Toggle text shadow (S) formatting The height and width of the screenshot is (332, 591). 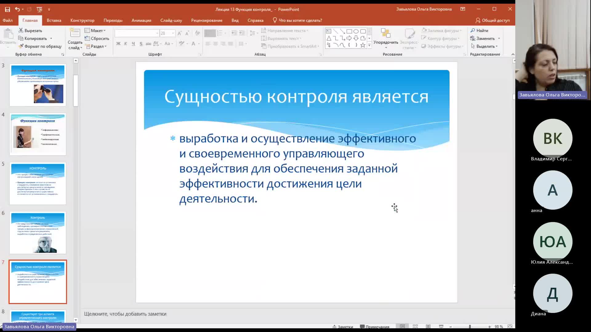coord(141,44)
